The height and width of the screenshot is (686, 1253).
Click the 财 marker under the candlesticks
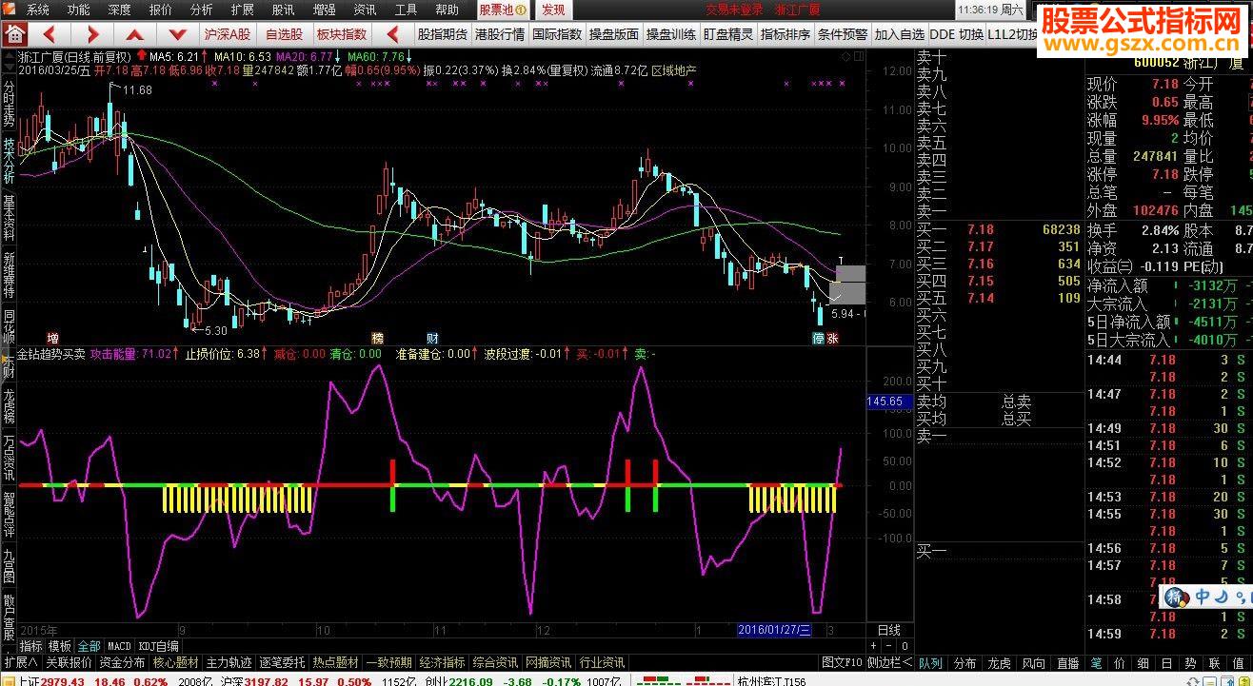pyautogui.click(x=432, y=338)
